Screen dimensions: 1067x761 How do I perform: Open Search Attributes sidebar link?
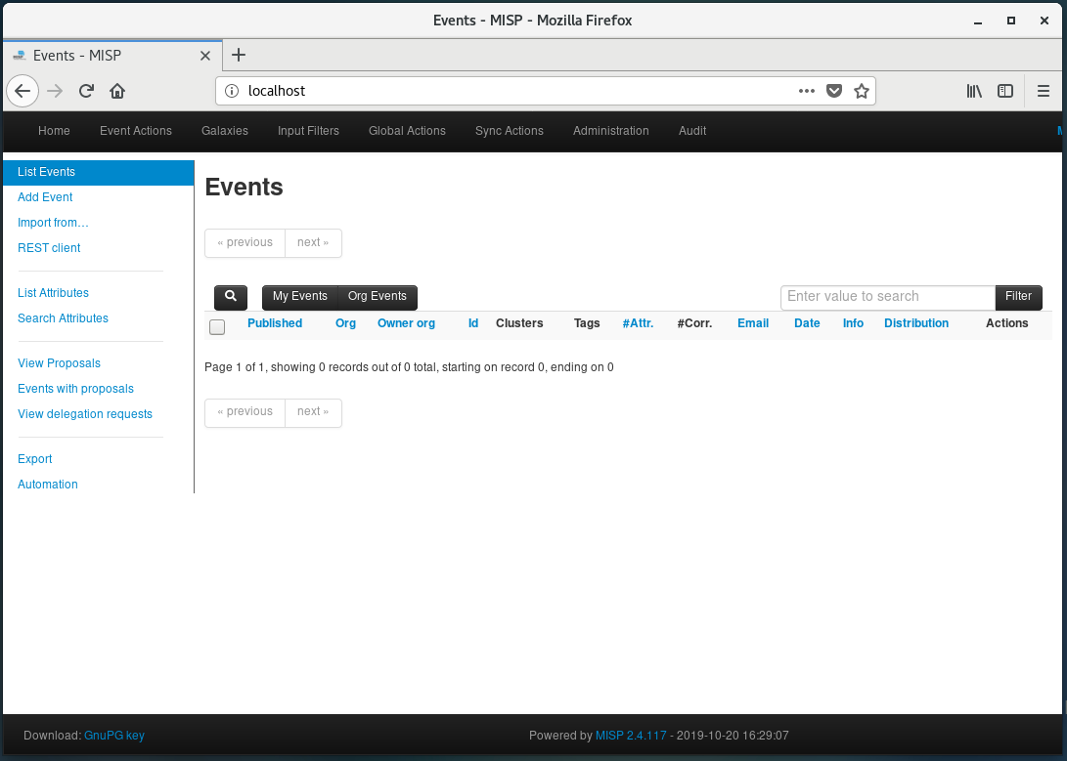tap(63, 318)
